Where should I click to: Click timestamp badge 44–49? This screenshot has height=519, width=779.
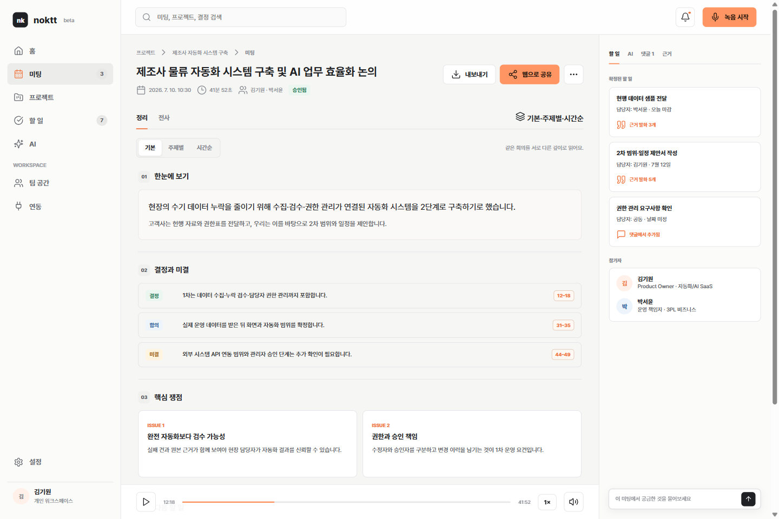click(x=563, y=355)
